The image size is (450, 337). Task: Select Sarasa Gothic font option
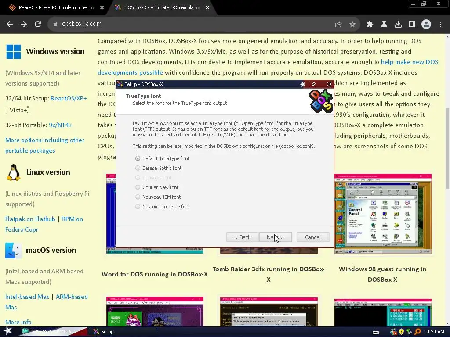pos(158,168)
